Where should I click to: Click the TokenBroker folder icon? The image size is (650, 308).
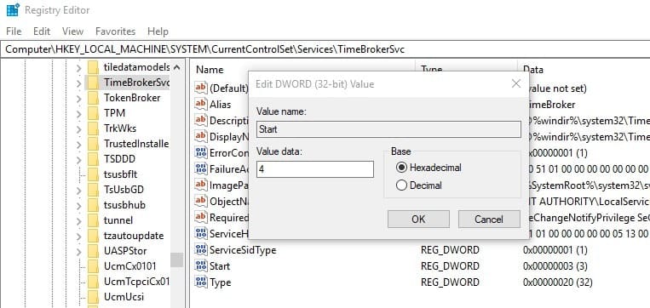tap(93, 98)
